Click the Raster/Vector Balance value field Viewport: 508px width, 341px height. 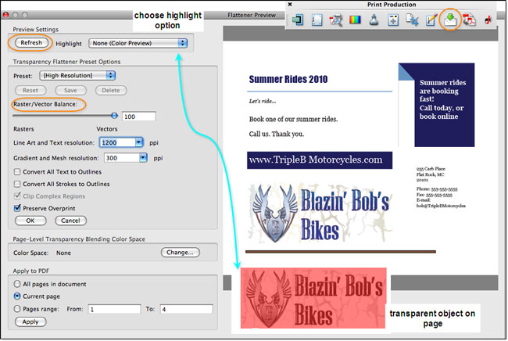(139, 117)
